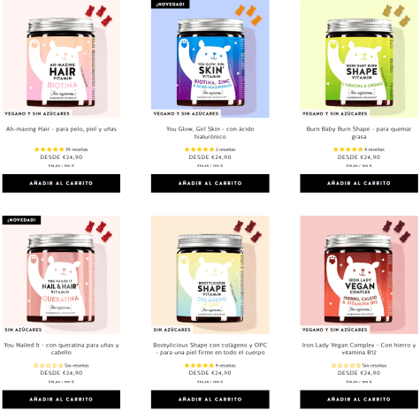
Task: Open the Bootylicious Shape con colágeno title link
Action: click(210, 349)
